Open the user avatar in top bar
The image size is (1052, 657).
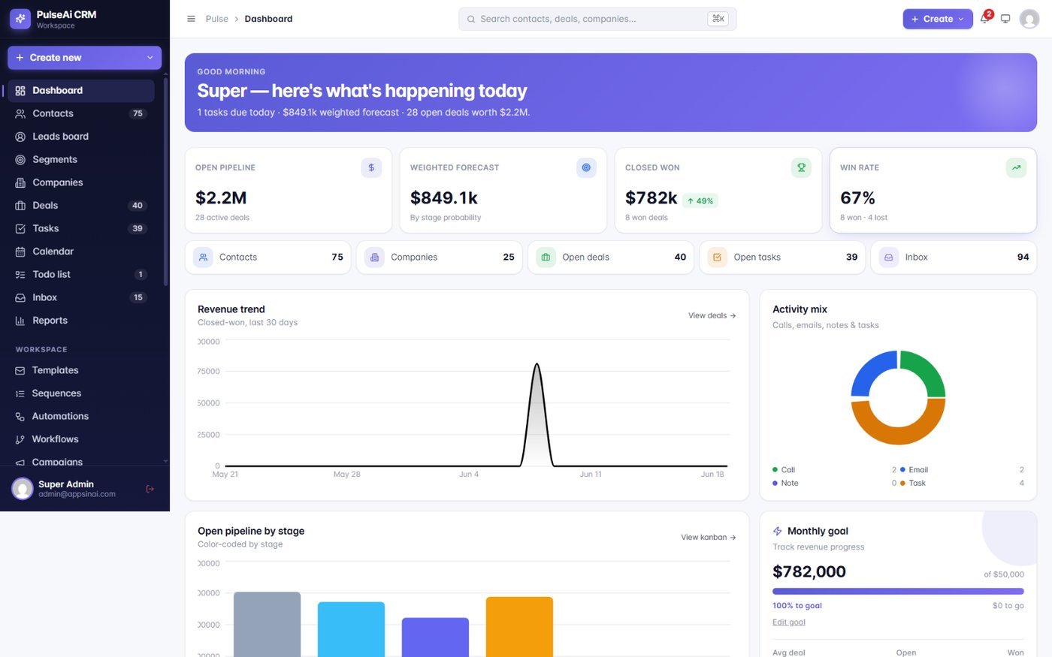(1029, 19)
